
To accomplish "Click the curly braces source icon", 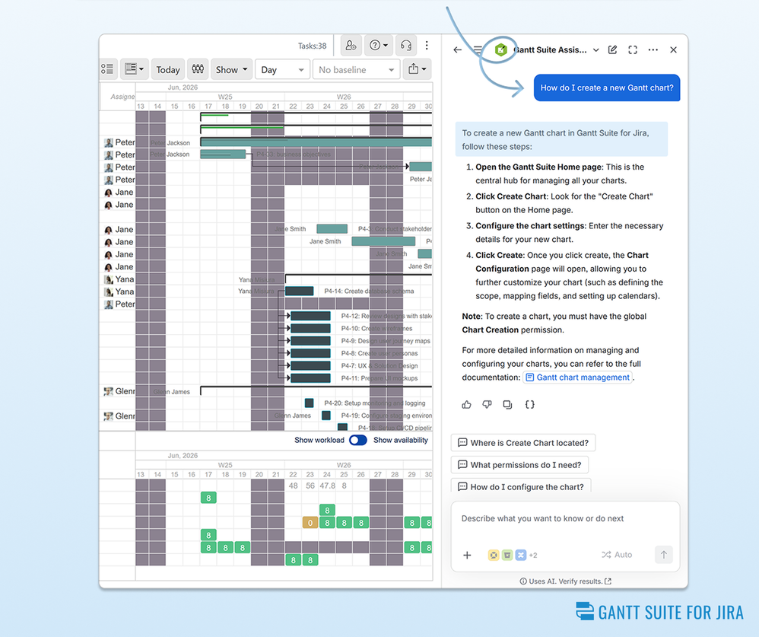I will 529,404.
